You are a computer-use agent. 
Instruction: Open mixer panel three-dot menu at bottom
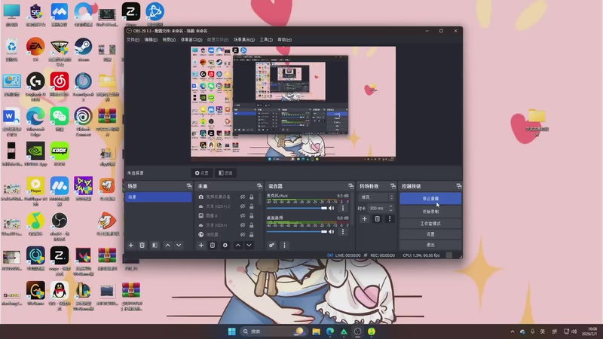click(285, 246)
